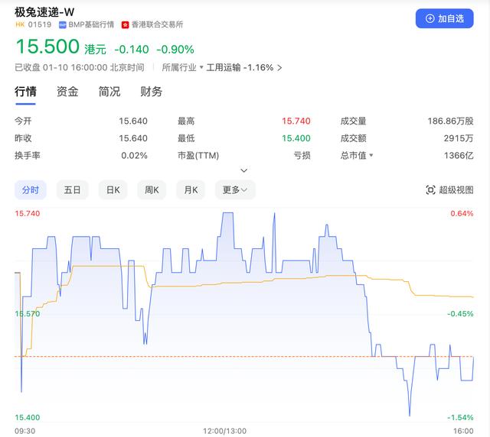Screen dimensions: 490x437
Task: Select the 五日 chart period
Action: (72, 190)
